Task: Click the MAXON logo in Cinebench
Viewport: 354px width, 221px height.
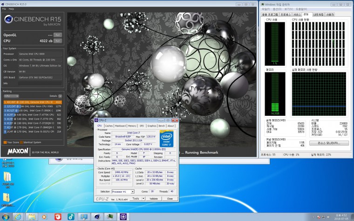Action: click(x=18, y=151)
